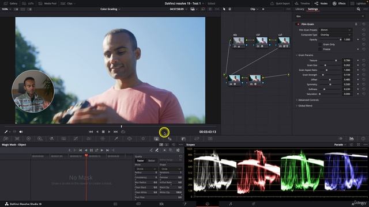This screenshot has width=369, height=207.
Task: Toggle the Nodes panel button
Action: click(321, 3)
